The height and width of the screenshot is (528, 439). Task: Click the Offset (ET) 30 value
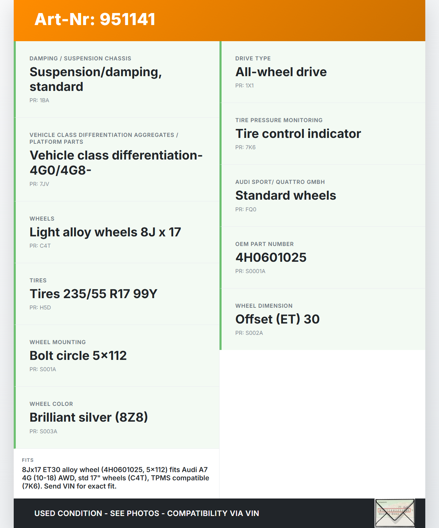277,319
